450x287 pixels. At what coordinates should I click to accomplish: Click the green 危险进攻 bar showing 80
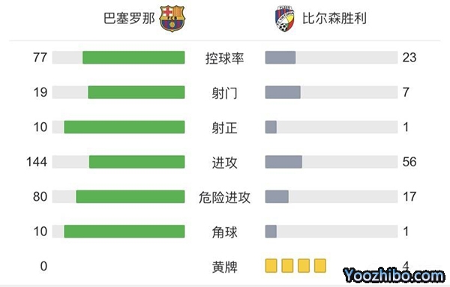coord(130,196)
